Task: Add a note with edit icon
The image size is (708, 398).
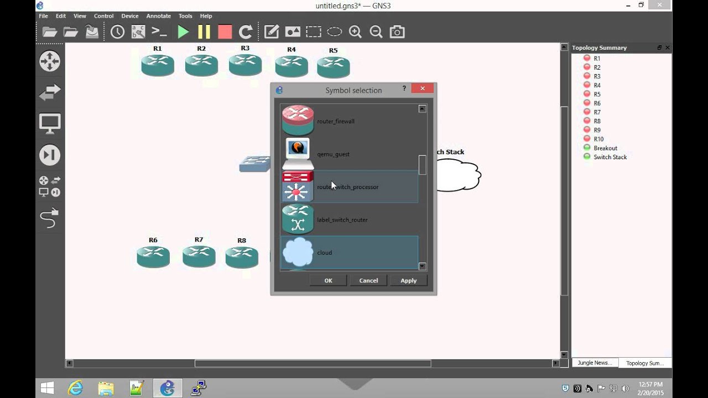Action: pyautogui.click(x=272, y=32)
